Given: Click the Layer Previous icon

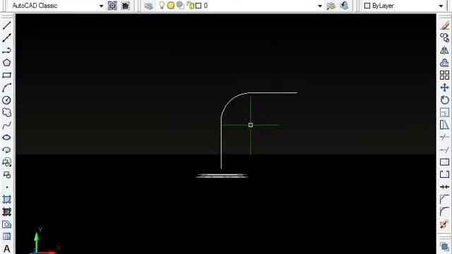Looking at the screenshot, I should (x=344, y=6).
